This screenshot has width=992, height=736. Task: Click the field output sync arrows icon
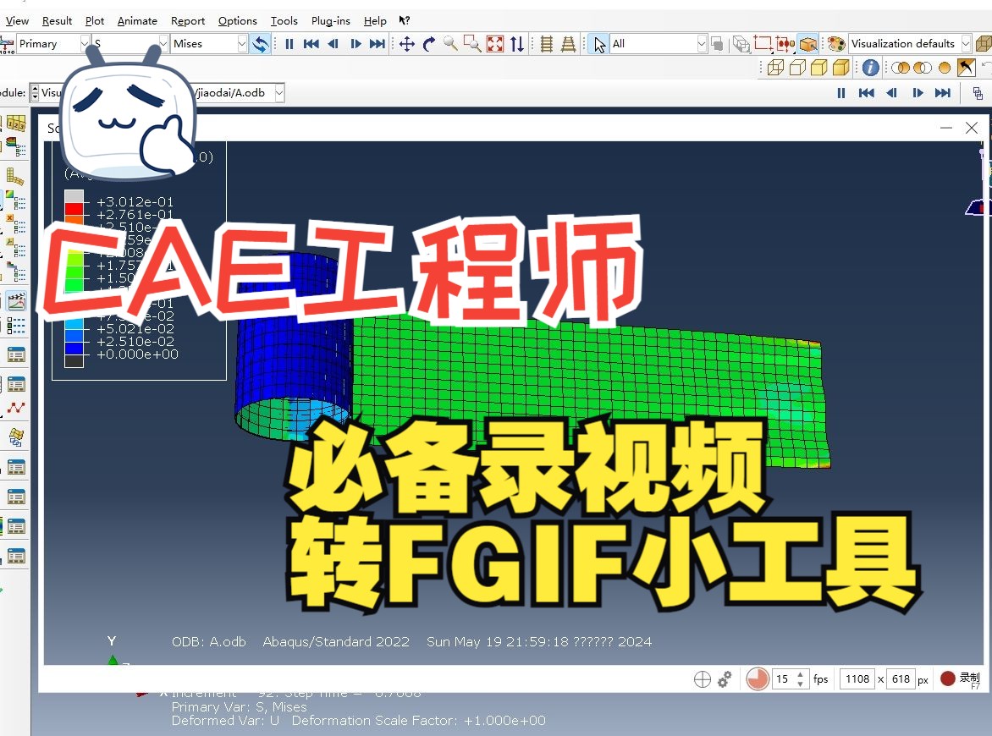pos(260,44)
